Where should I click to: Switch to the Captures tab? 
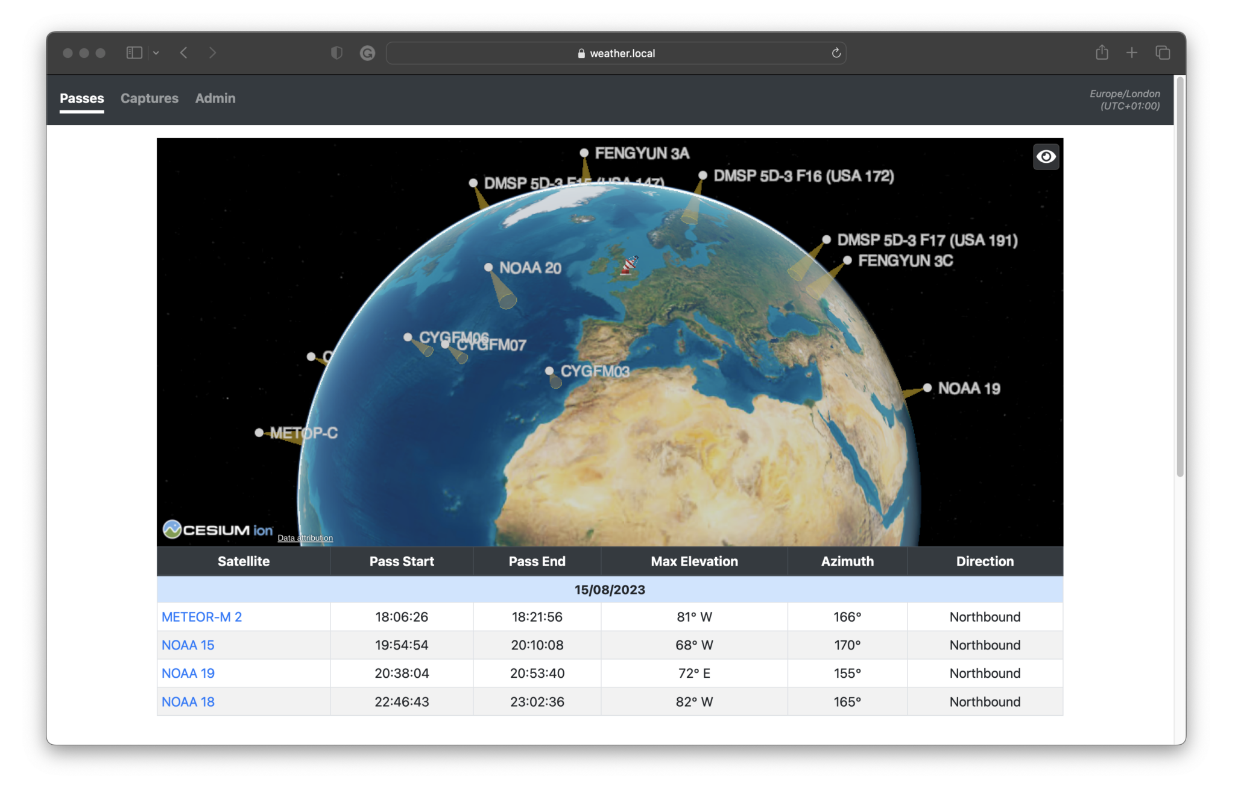tap(149, 98)
